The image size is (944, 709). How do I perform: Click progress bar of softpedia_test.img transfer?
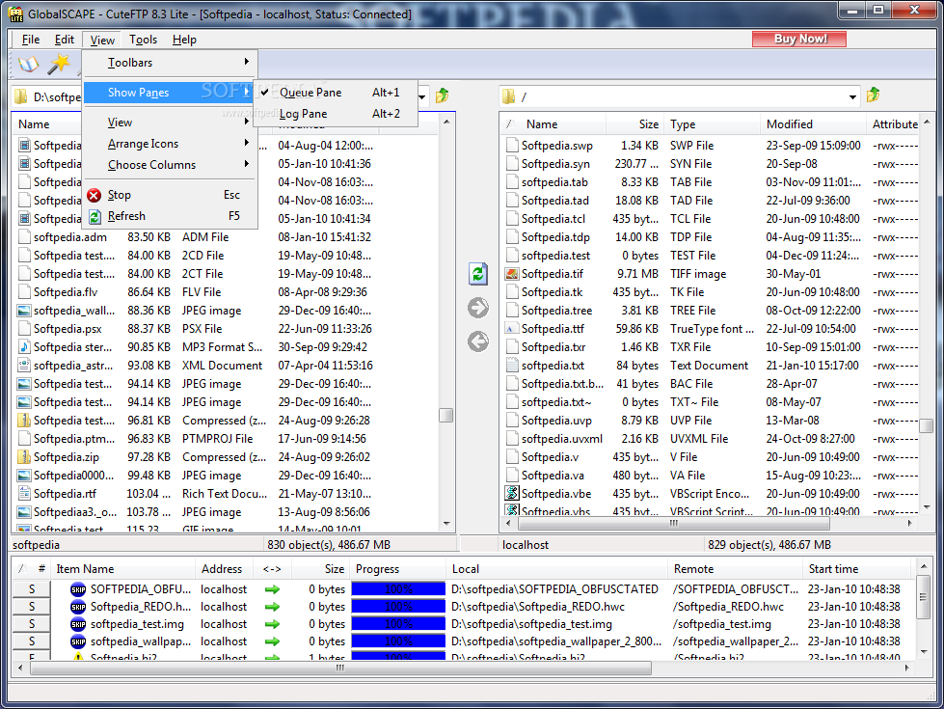tap(398, 624)
